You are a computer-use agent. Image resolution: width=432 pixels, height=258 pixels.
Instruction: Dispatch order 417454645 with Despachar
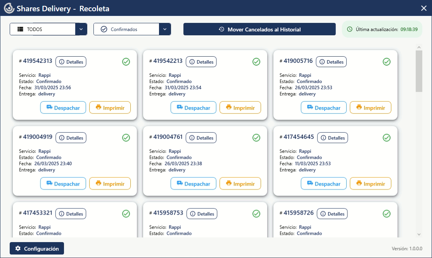click(x=324, y=184)
